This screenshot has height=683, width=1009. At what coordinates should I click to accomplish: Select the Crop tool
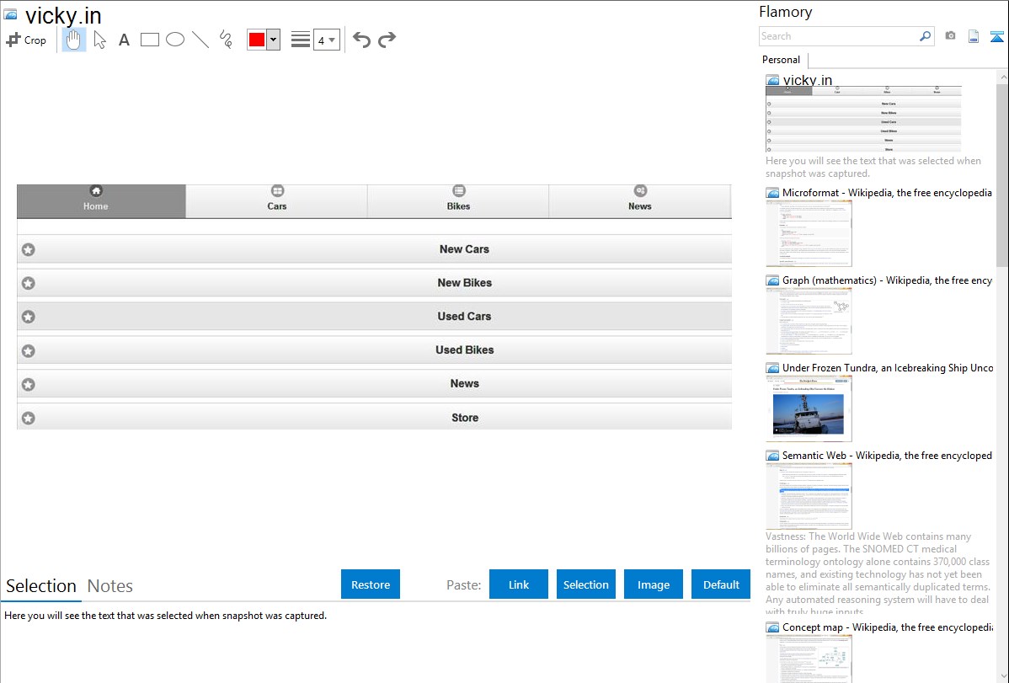[26, 40]
